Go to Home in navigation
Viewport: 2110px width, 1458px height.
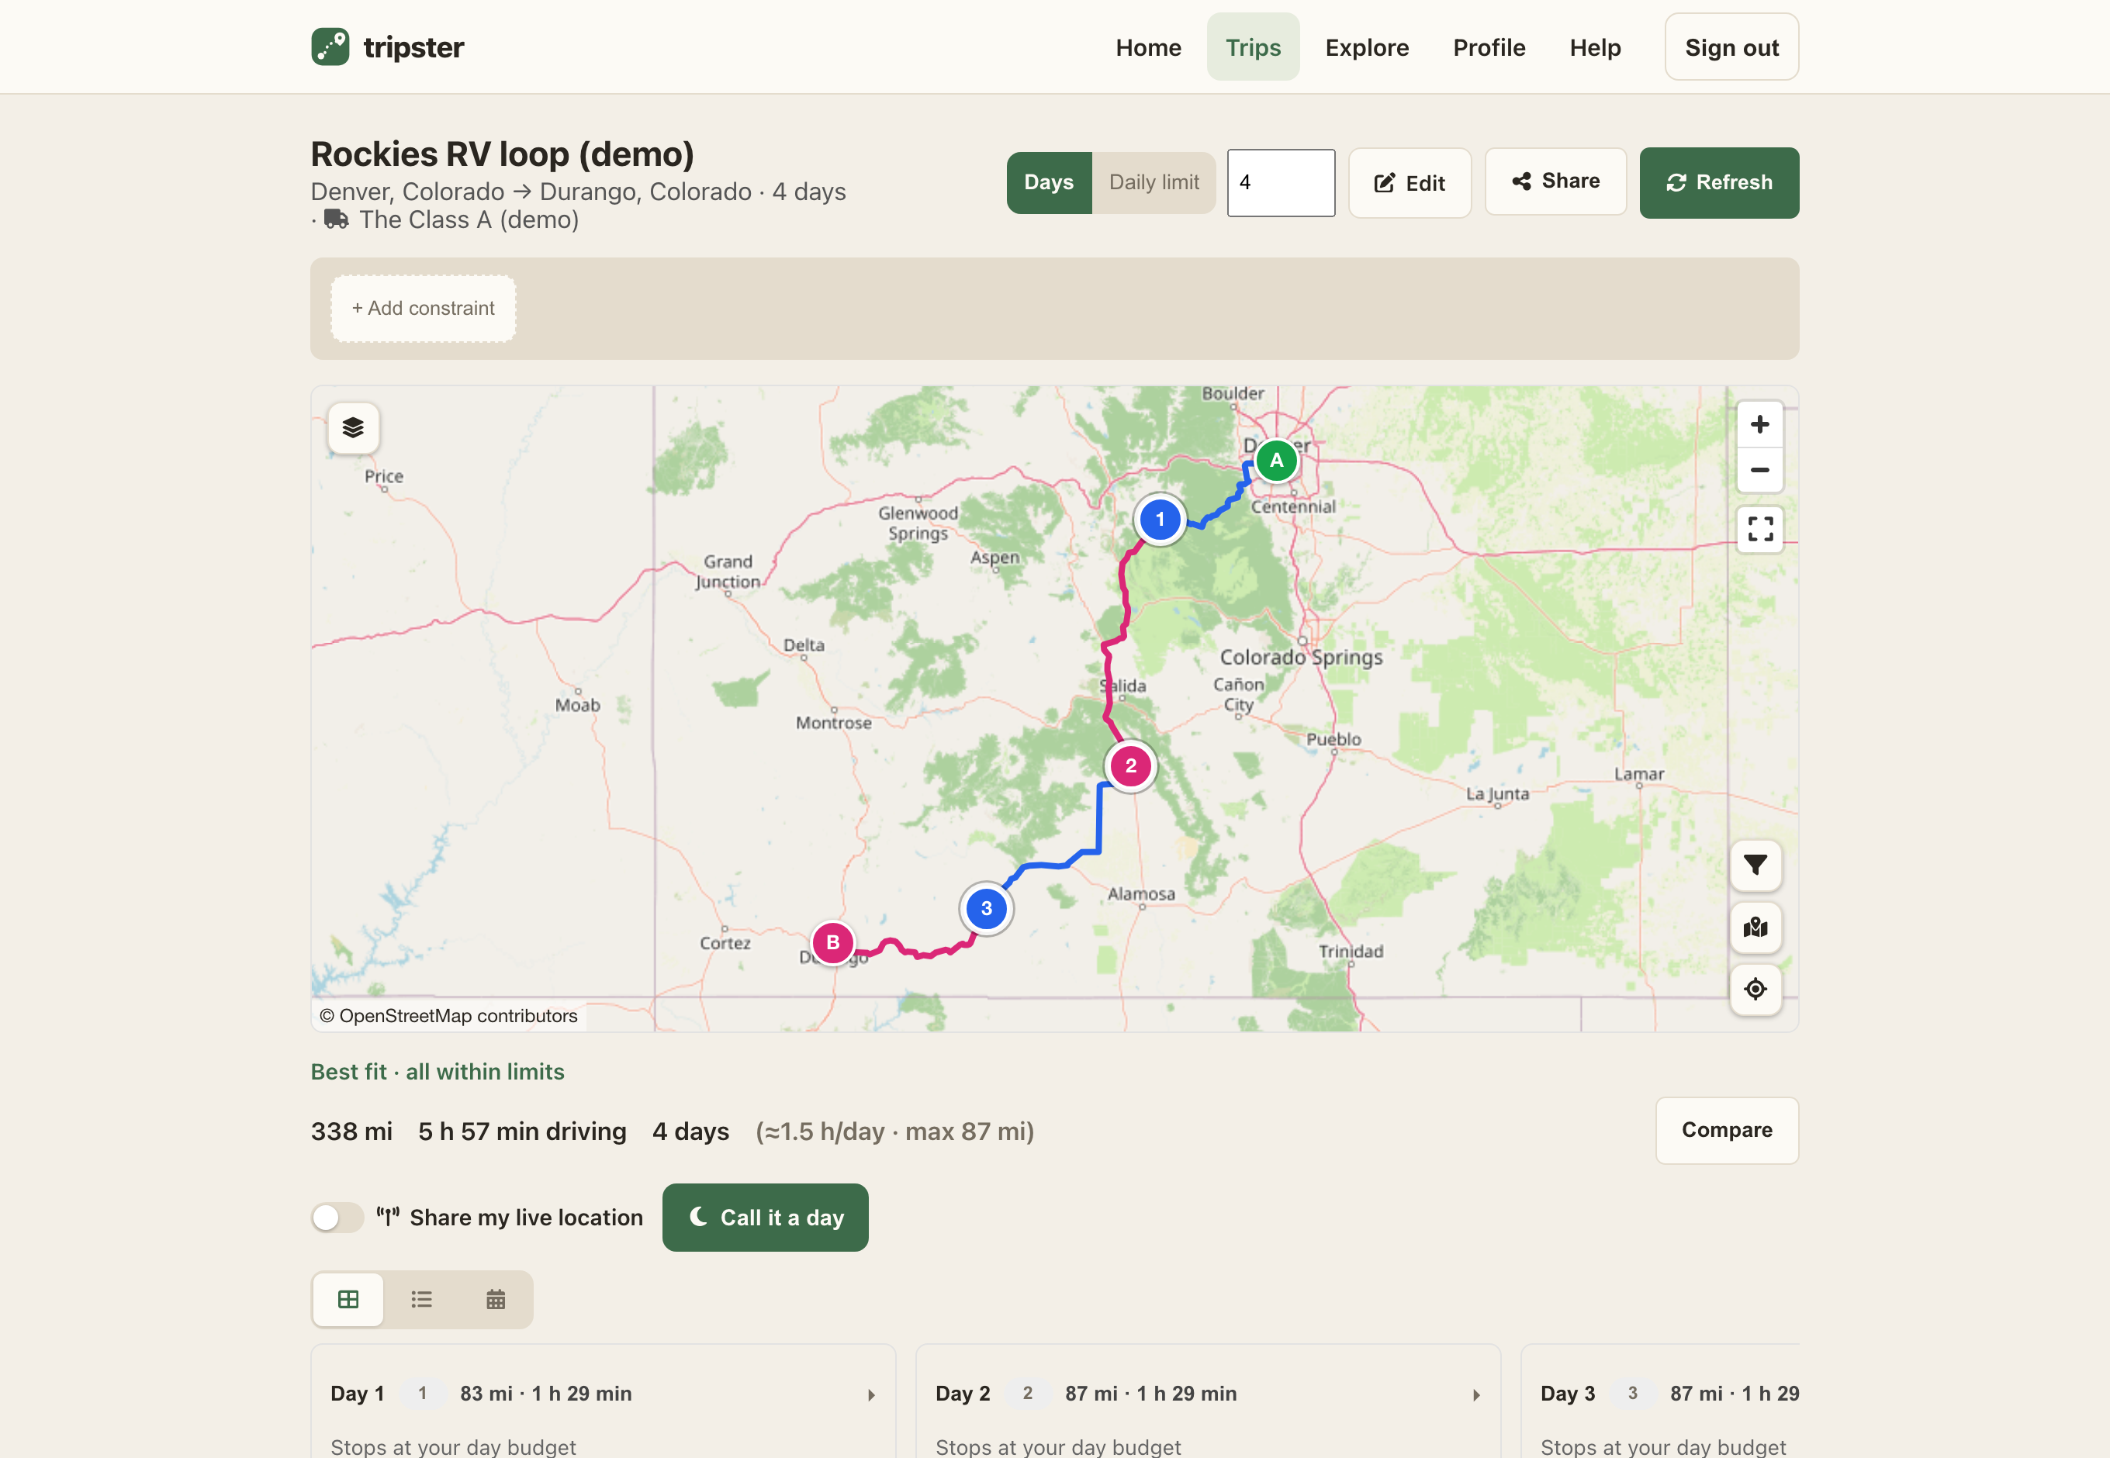(1148, 47)
